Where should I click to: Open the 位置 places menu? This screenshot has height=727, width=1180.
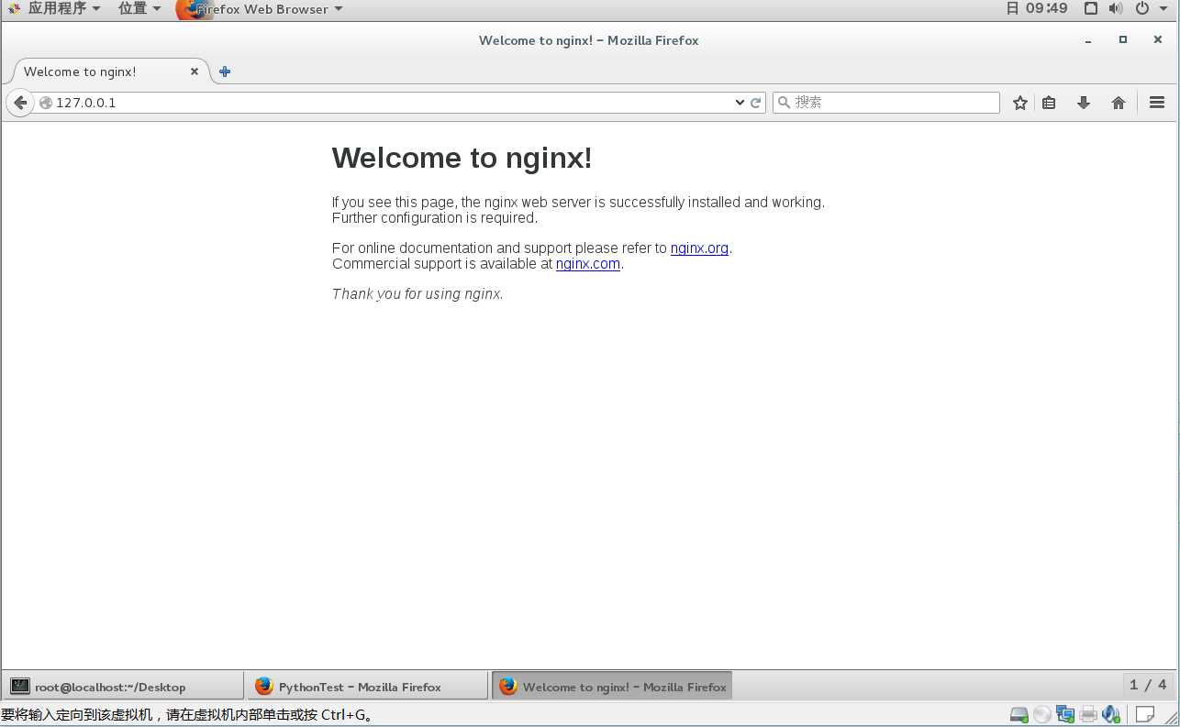[x=139, y=9]
